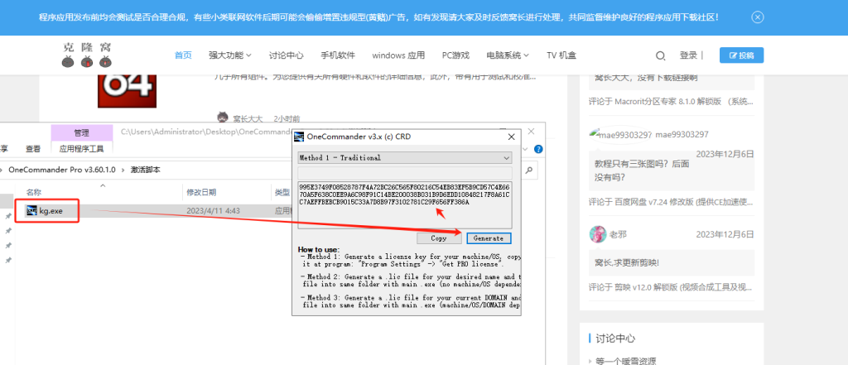Open the 应用程序工具 ribbon tab

point(82,149)
